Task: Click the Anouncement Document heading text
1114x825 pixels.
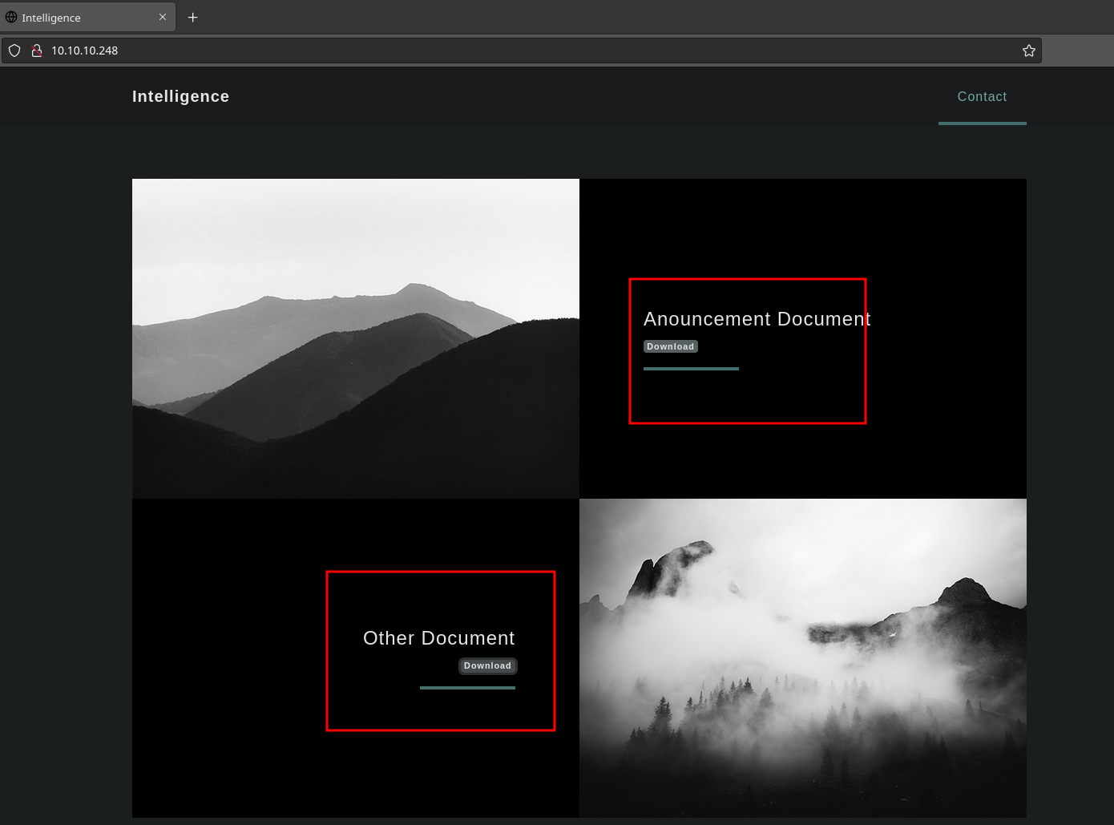Action: click(757, 319)
